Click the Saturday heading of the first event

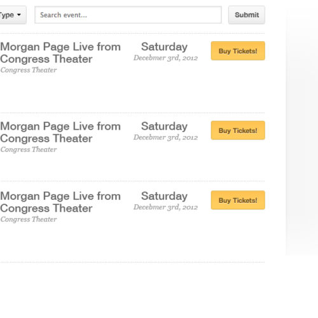[x=164, y=47]
